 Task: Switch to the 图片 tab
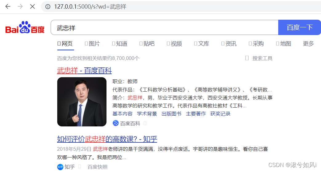[92, 44]
